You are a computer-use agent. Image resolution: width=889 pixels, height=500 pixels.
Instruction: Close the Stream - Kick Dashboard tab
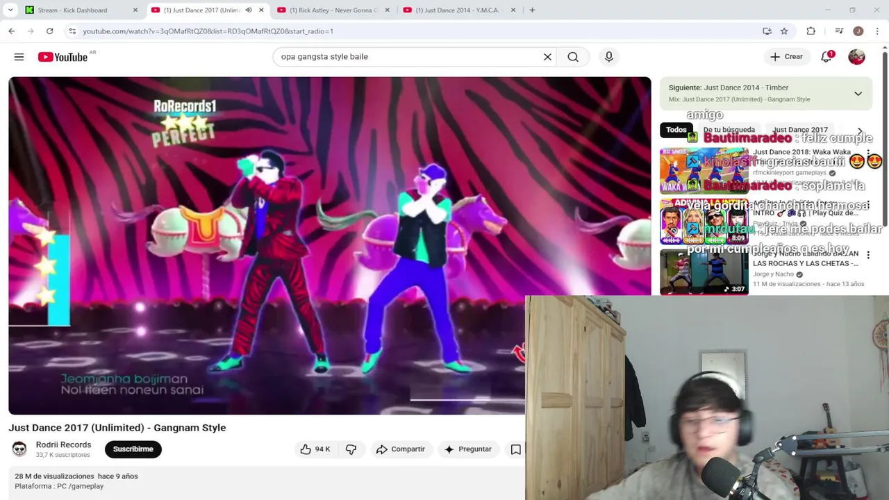point(135,10)
